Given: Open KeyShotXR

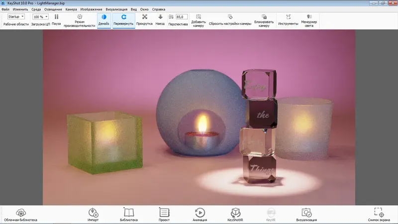Looking at the screenshot, I should point(235,215).
